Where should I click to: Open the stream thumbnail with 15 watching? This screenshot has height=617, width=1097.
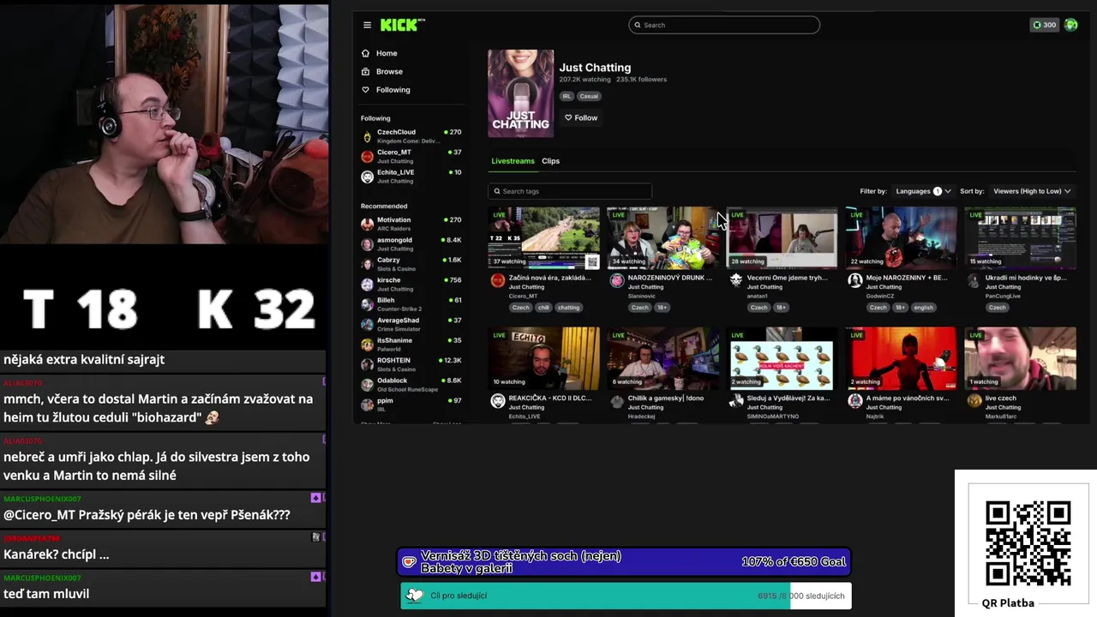(1021, 237)
